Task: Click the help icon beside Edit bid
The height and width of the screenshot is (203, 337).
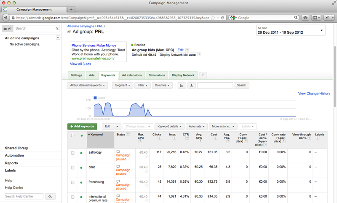Action: pyautogui.click(x=187, y=50)
